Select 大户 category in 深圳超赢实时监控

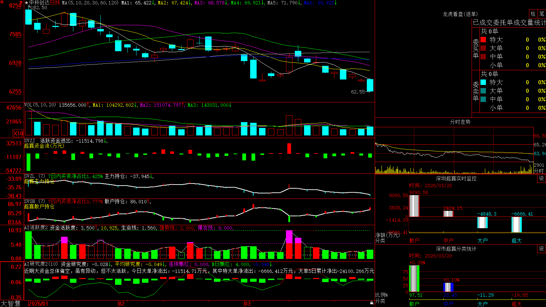[x=483, y=240]
